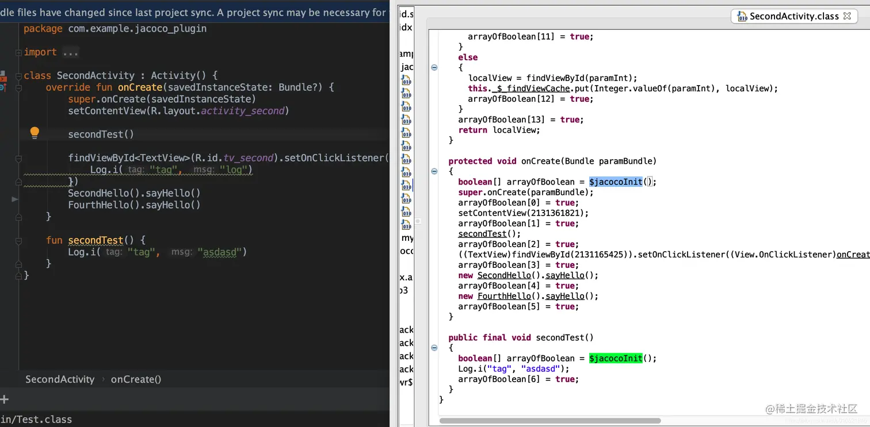
Task: Select the in/Test.class tab at bottom
Action: click(x=36, y=419)
